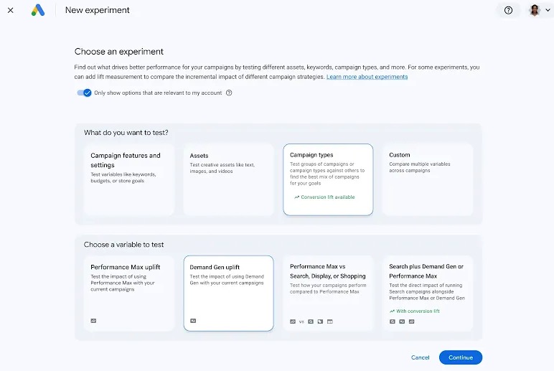This screenshot has height=371, width=554.
Task: Close the New experiment page with X
Action: pyautogui.click(x=11, y=10)
